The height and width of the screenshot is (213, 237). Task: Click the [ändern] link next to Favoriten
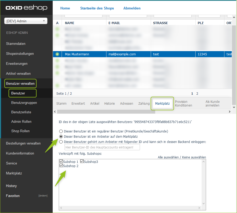[43, 196]
